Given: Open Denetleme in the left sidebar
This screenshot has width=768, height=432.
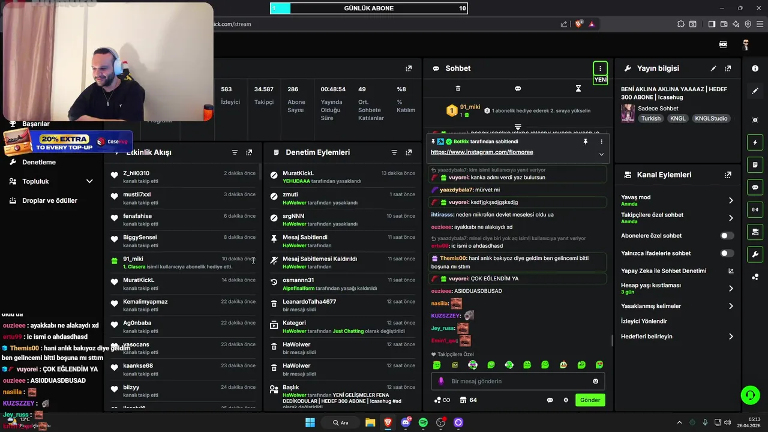Looking at the screenshot, I should point(39,162).
